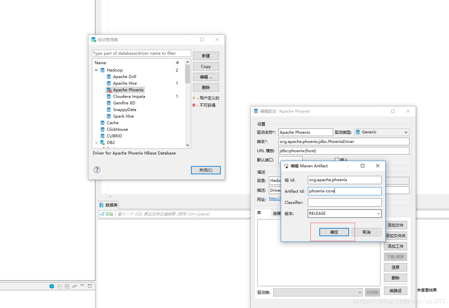Select Apache Hive driver

[125, 83]
